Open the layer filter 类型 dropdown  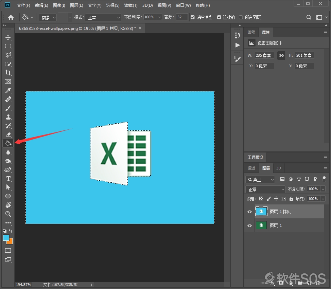260,180
